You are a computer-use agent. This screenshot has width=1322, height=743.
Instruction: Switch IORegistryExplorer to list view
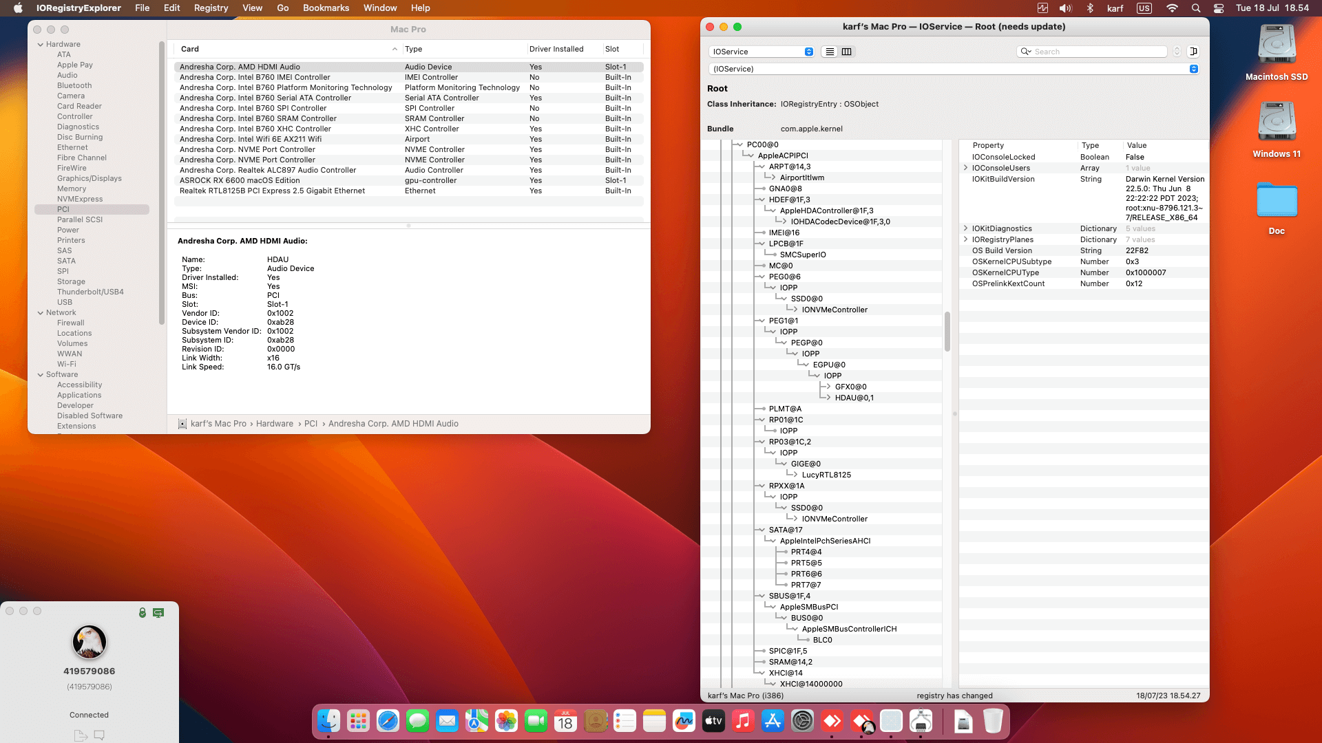click(830, 52)
